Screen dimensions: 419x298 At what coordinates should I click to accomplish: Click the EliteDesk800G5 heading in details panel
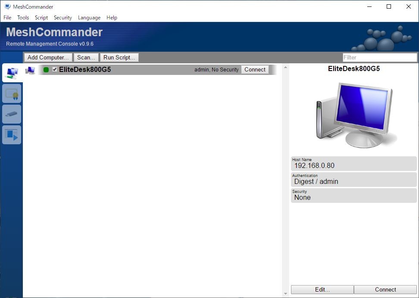[x=354, y=68]
